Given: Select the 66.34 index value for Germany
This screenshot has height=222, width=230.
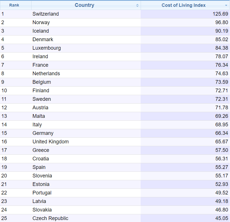Looking at the screenshot, I should click(221, 133).
